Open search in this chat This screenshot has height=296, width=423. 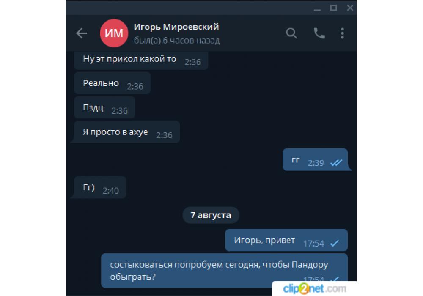coord(291,33)
